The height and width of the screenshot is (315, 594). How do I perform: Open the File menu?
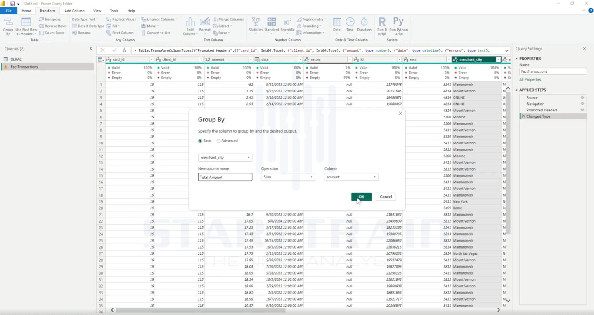click(x=9, y=11)
